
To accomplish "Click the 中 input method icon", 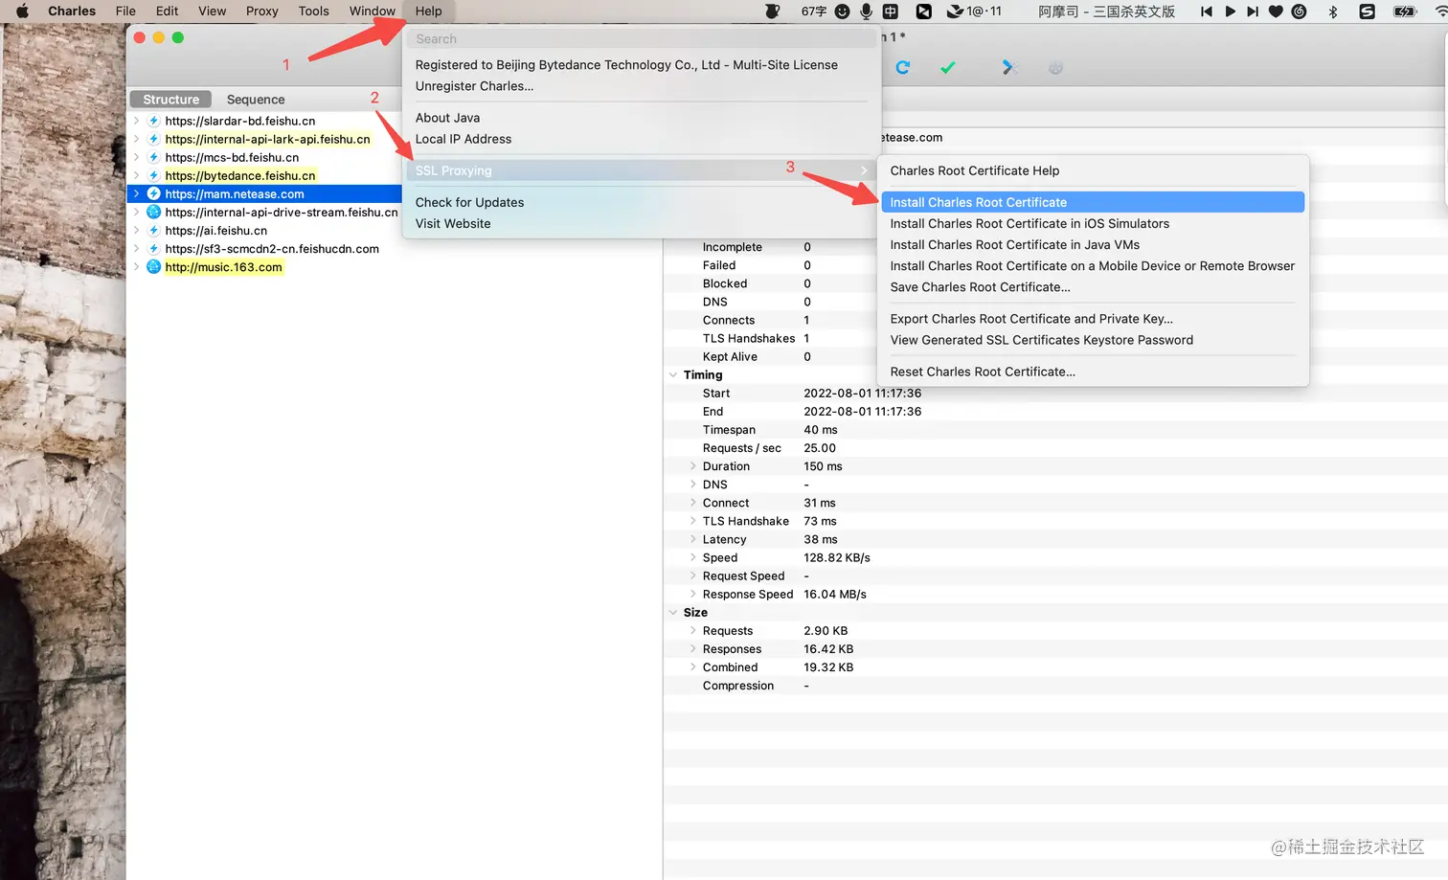I will point(890,11).
